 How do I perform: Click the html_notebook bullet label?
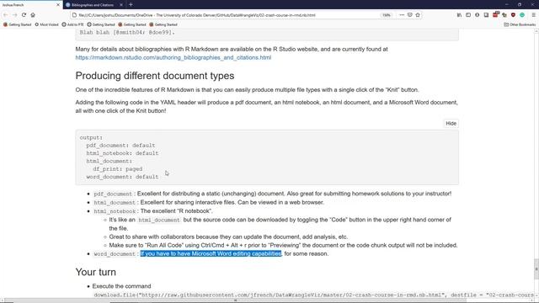point(115,211)
